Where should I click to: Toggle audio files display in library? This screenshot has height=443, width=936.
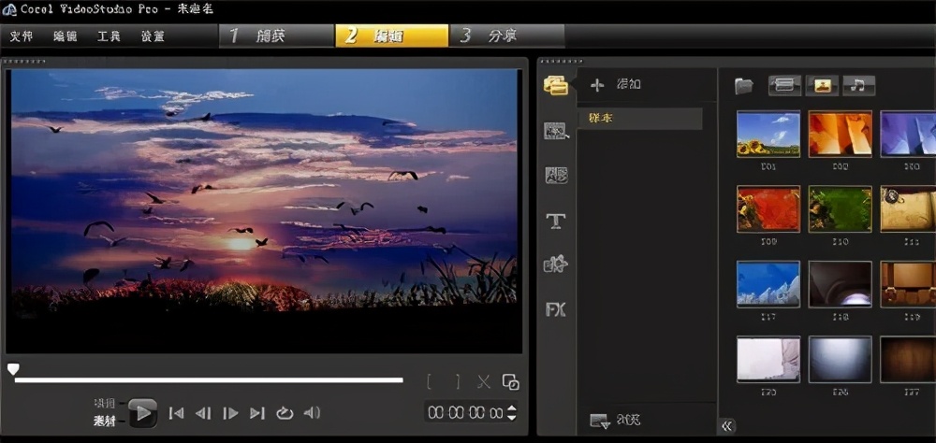click(x=858, y=86)
